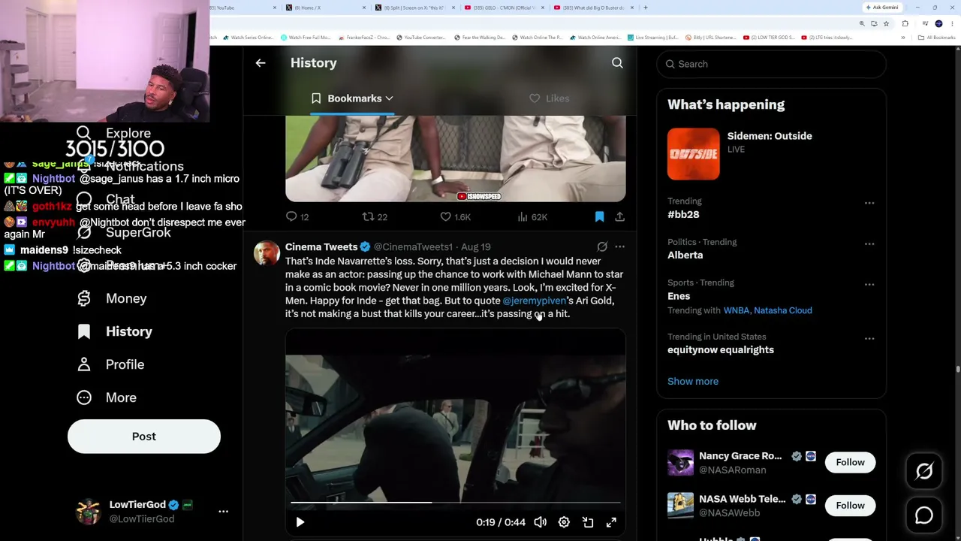Open the All Bookmarks folder

(x=938, y=38)
